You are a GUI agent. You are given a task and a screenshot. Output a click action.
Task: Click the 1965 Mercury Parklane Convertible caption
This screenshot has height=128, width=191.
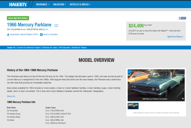point(155,99)
